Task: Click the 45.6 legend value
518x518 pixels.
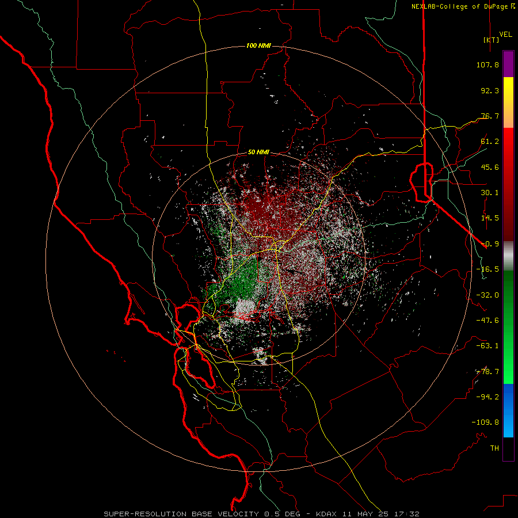Action: (x=490, y=167)
